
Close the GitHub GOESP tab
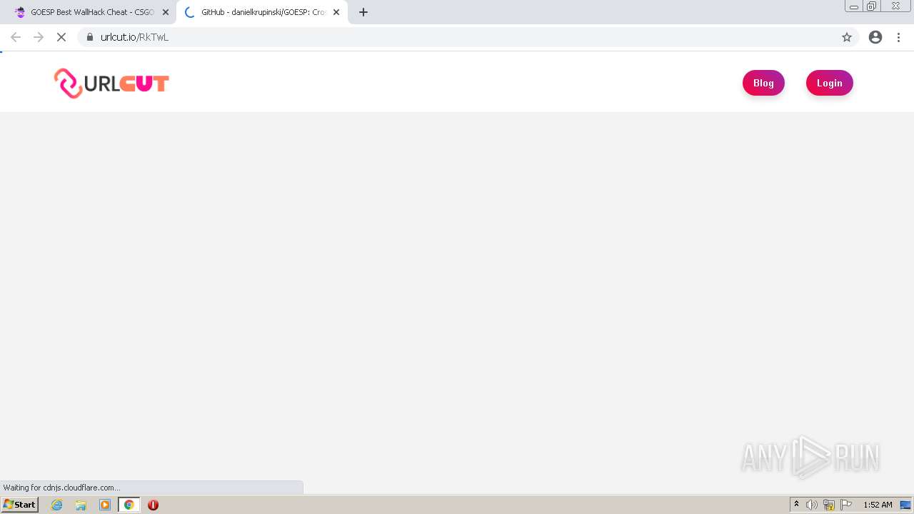click(336, 12)
